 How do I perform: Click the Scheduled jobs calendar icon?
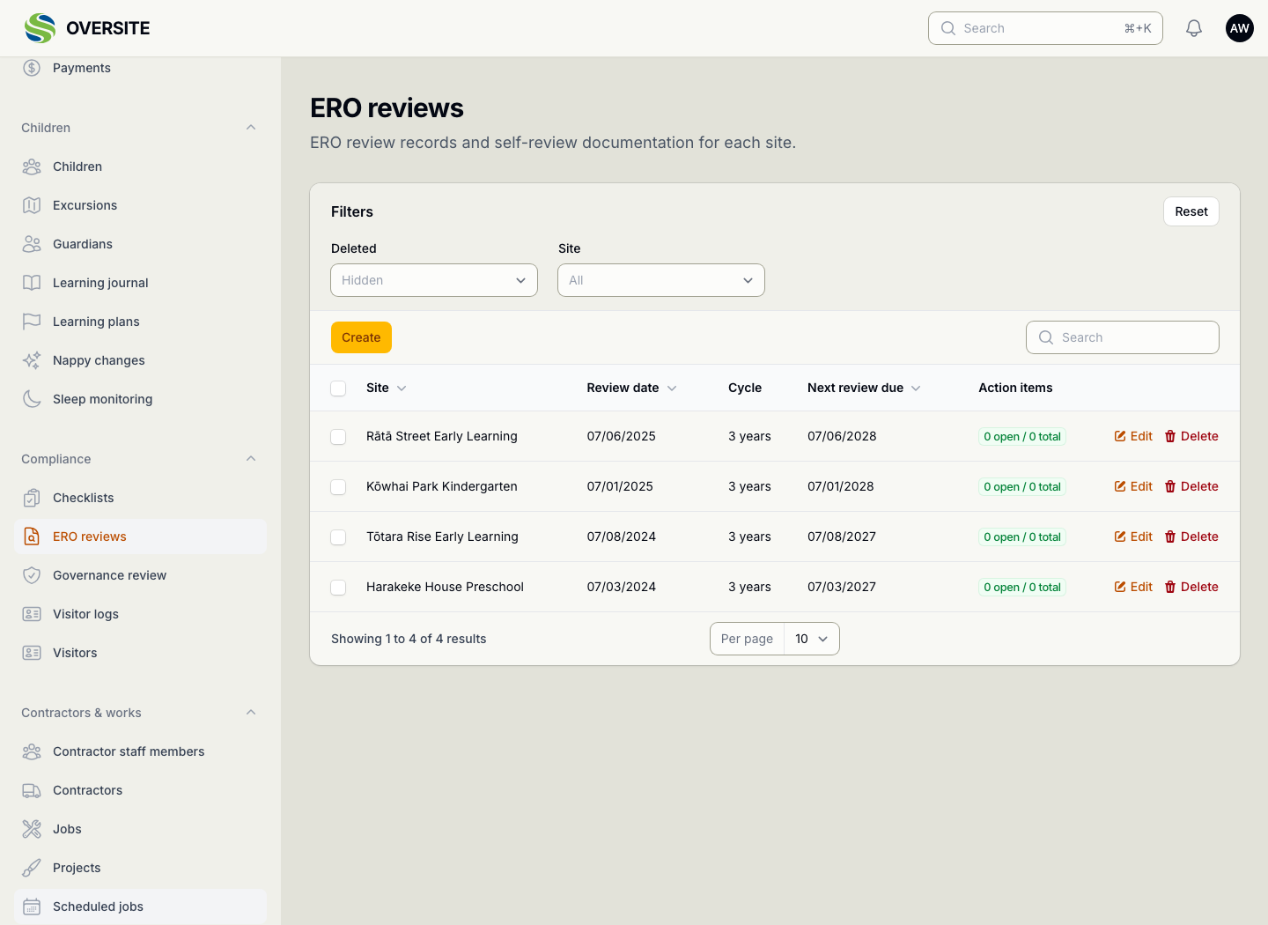[x=32, y=906]
